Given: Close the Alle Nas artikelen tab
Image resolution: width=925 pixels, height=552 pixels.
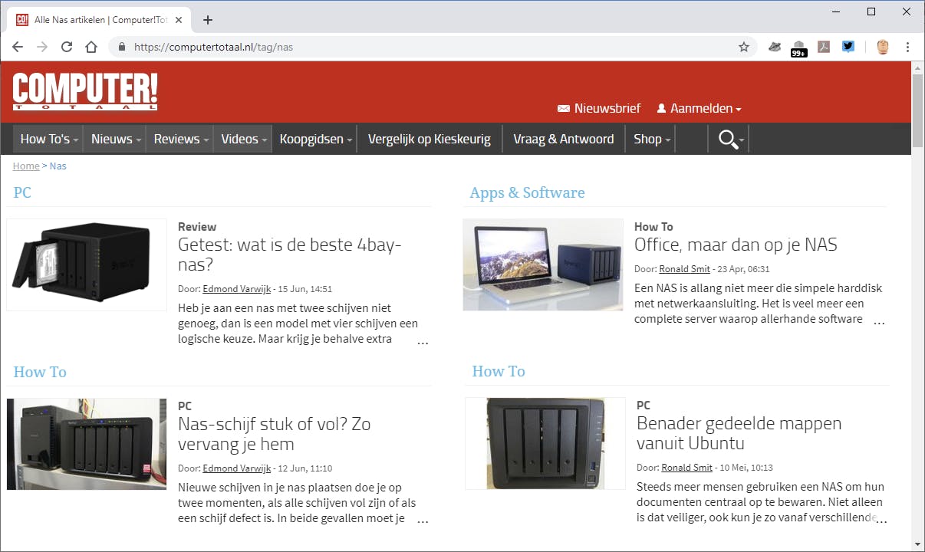Looking at the screenshot, I should coord(179,20).
